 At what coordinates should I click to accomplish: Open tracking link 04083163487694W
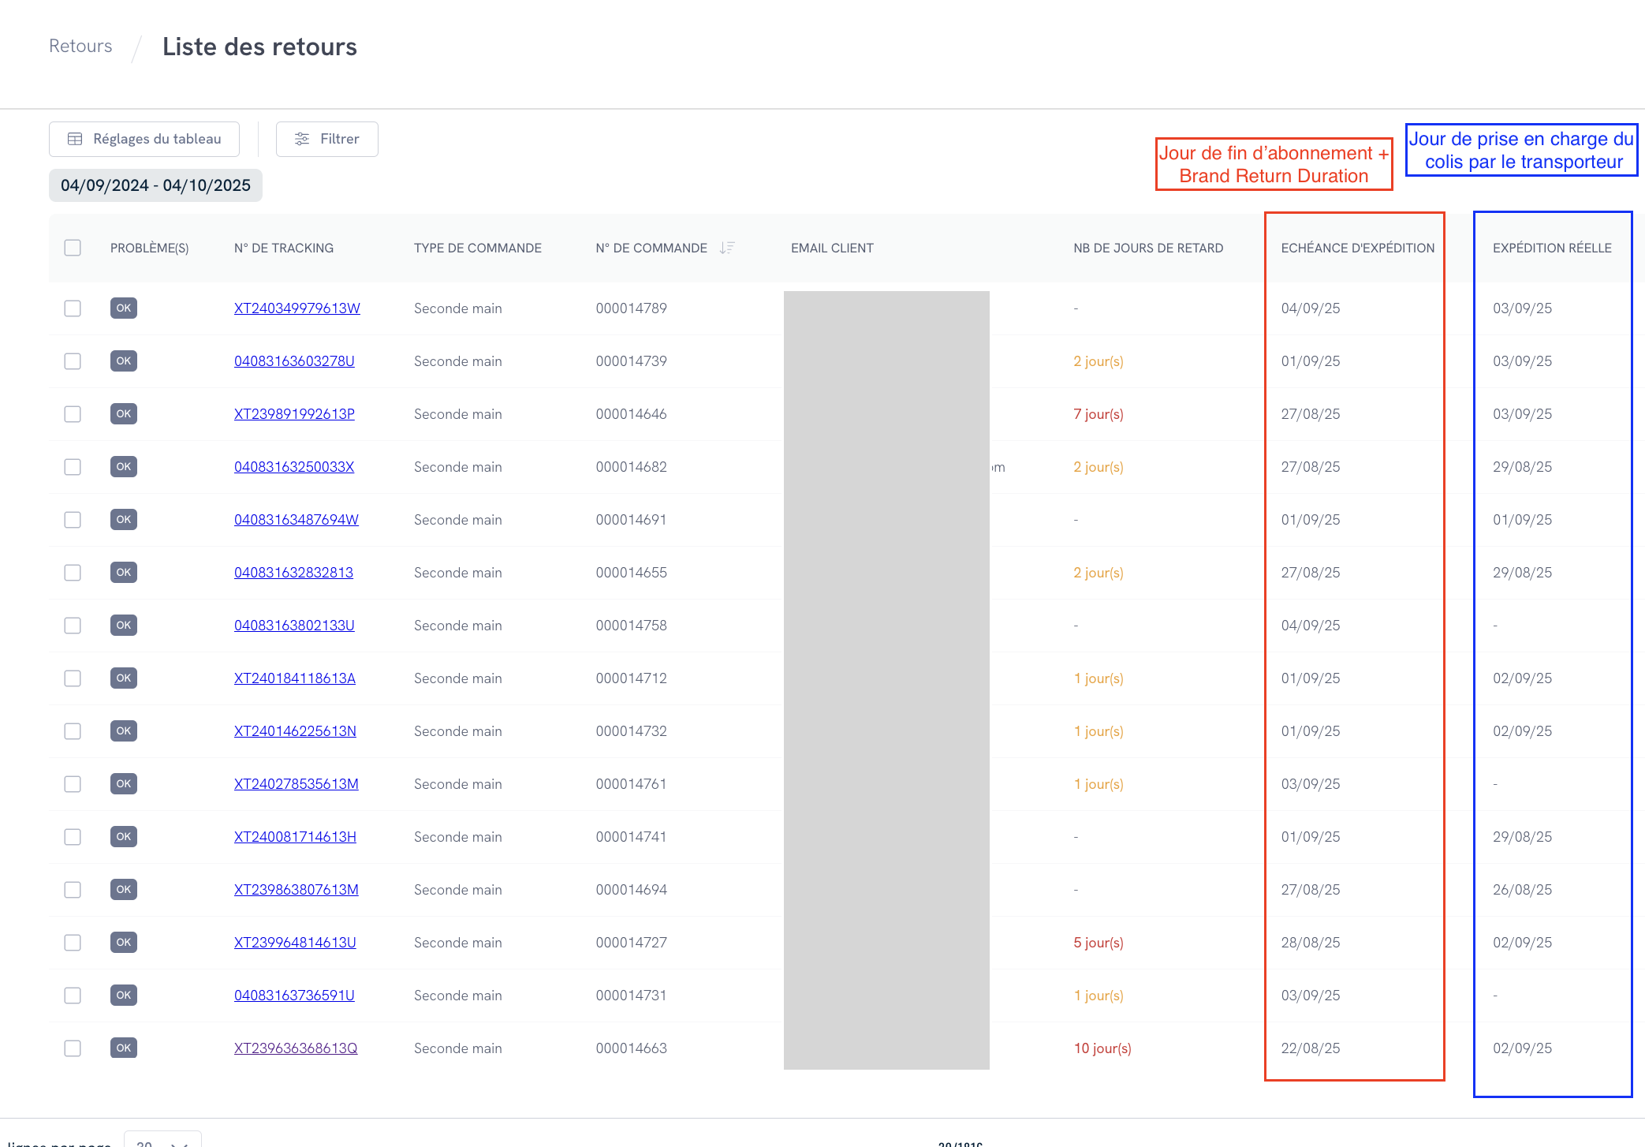296,519
